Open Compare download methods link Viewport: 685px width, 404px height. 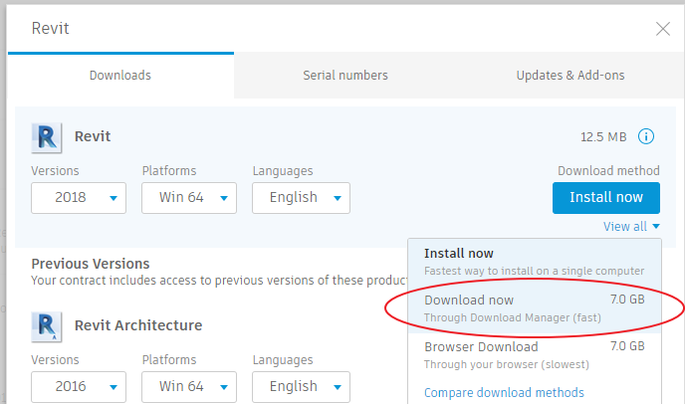pyautogui.click(x=504, y=393)
